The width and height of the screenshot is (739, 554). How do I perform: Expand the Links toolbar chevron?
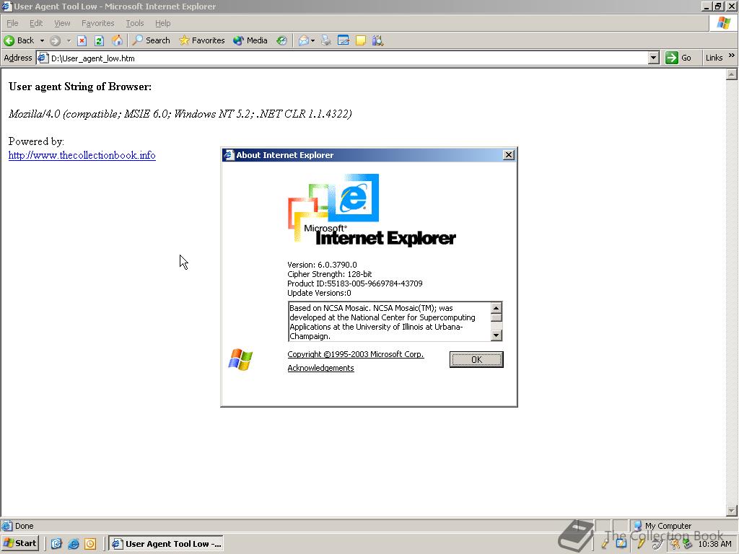point(732,56)
